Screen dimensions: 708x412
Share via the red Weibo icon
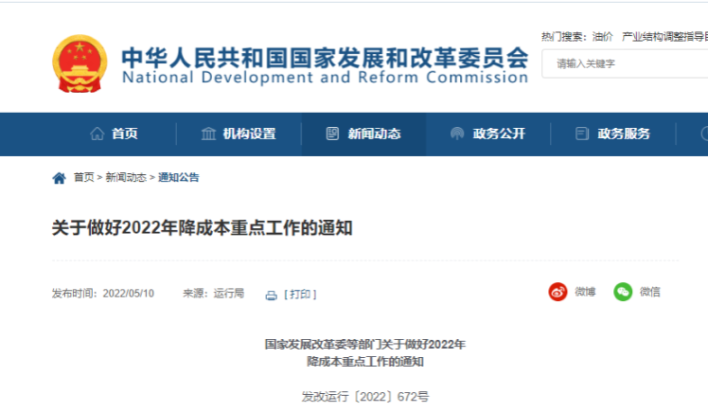point(558,292)
